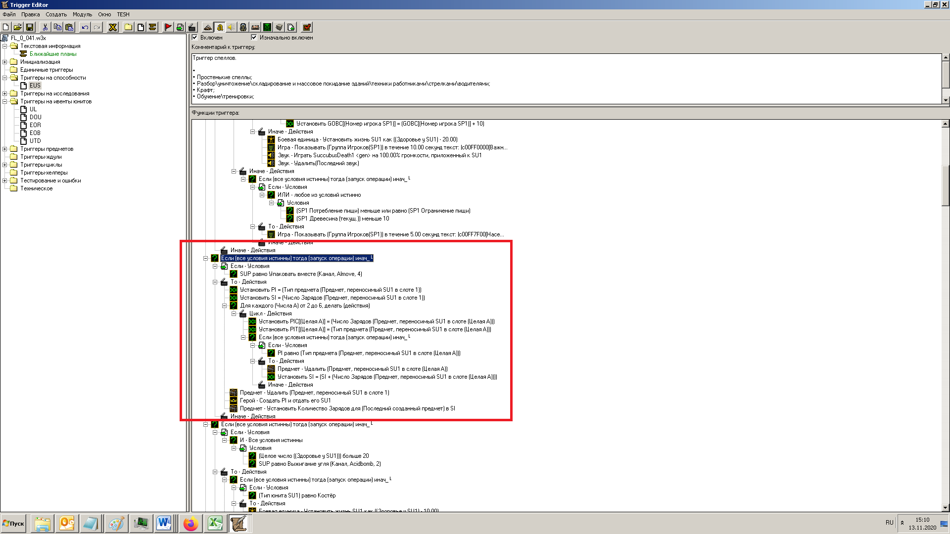The height and width of the screenshot is (534, 950).
Task: Open the Sound Editor speaker icon
Action: (x=231, y=27)
